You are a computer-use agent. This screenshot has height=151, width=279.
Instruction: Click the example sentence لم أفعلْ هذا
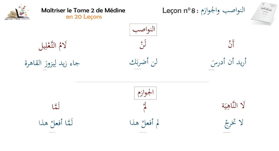click(x=144, y=123)
